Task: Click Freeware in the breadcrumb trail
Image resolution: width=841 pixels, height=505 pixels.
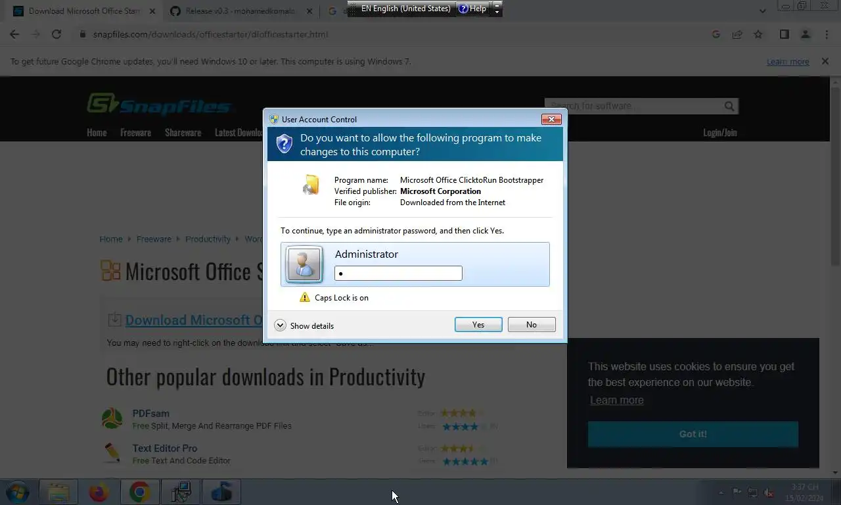Action: point(154,239)
